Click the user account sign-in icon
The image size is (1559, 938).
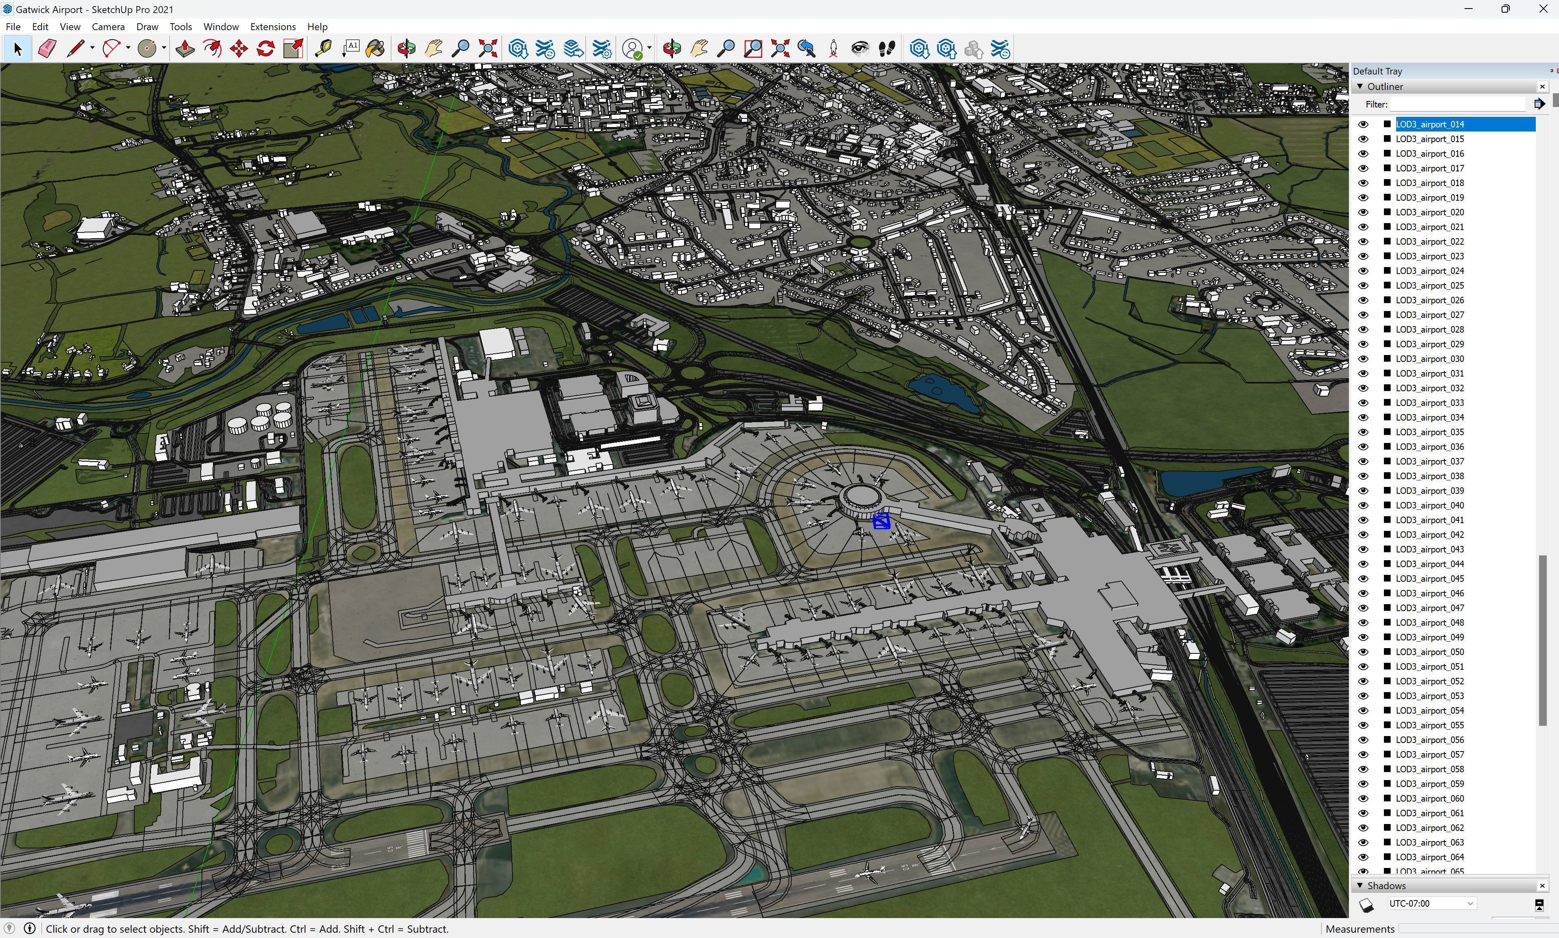(633, 49)
